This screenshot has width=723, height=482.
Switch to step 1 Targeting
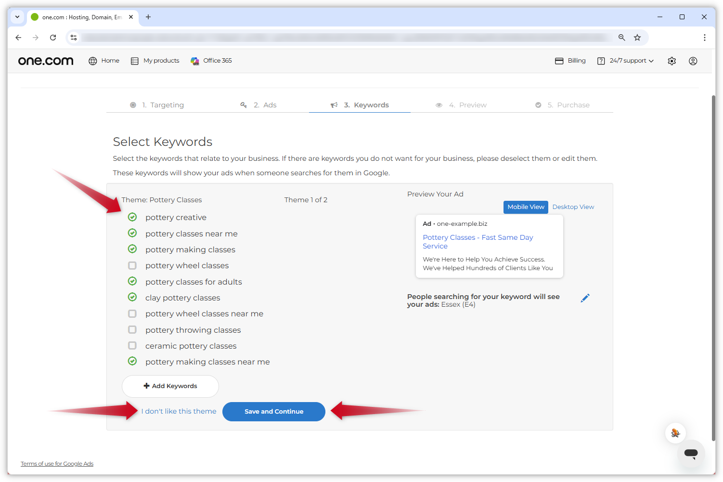157,105
